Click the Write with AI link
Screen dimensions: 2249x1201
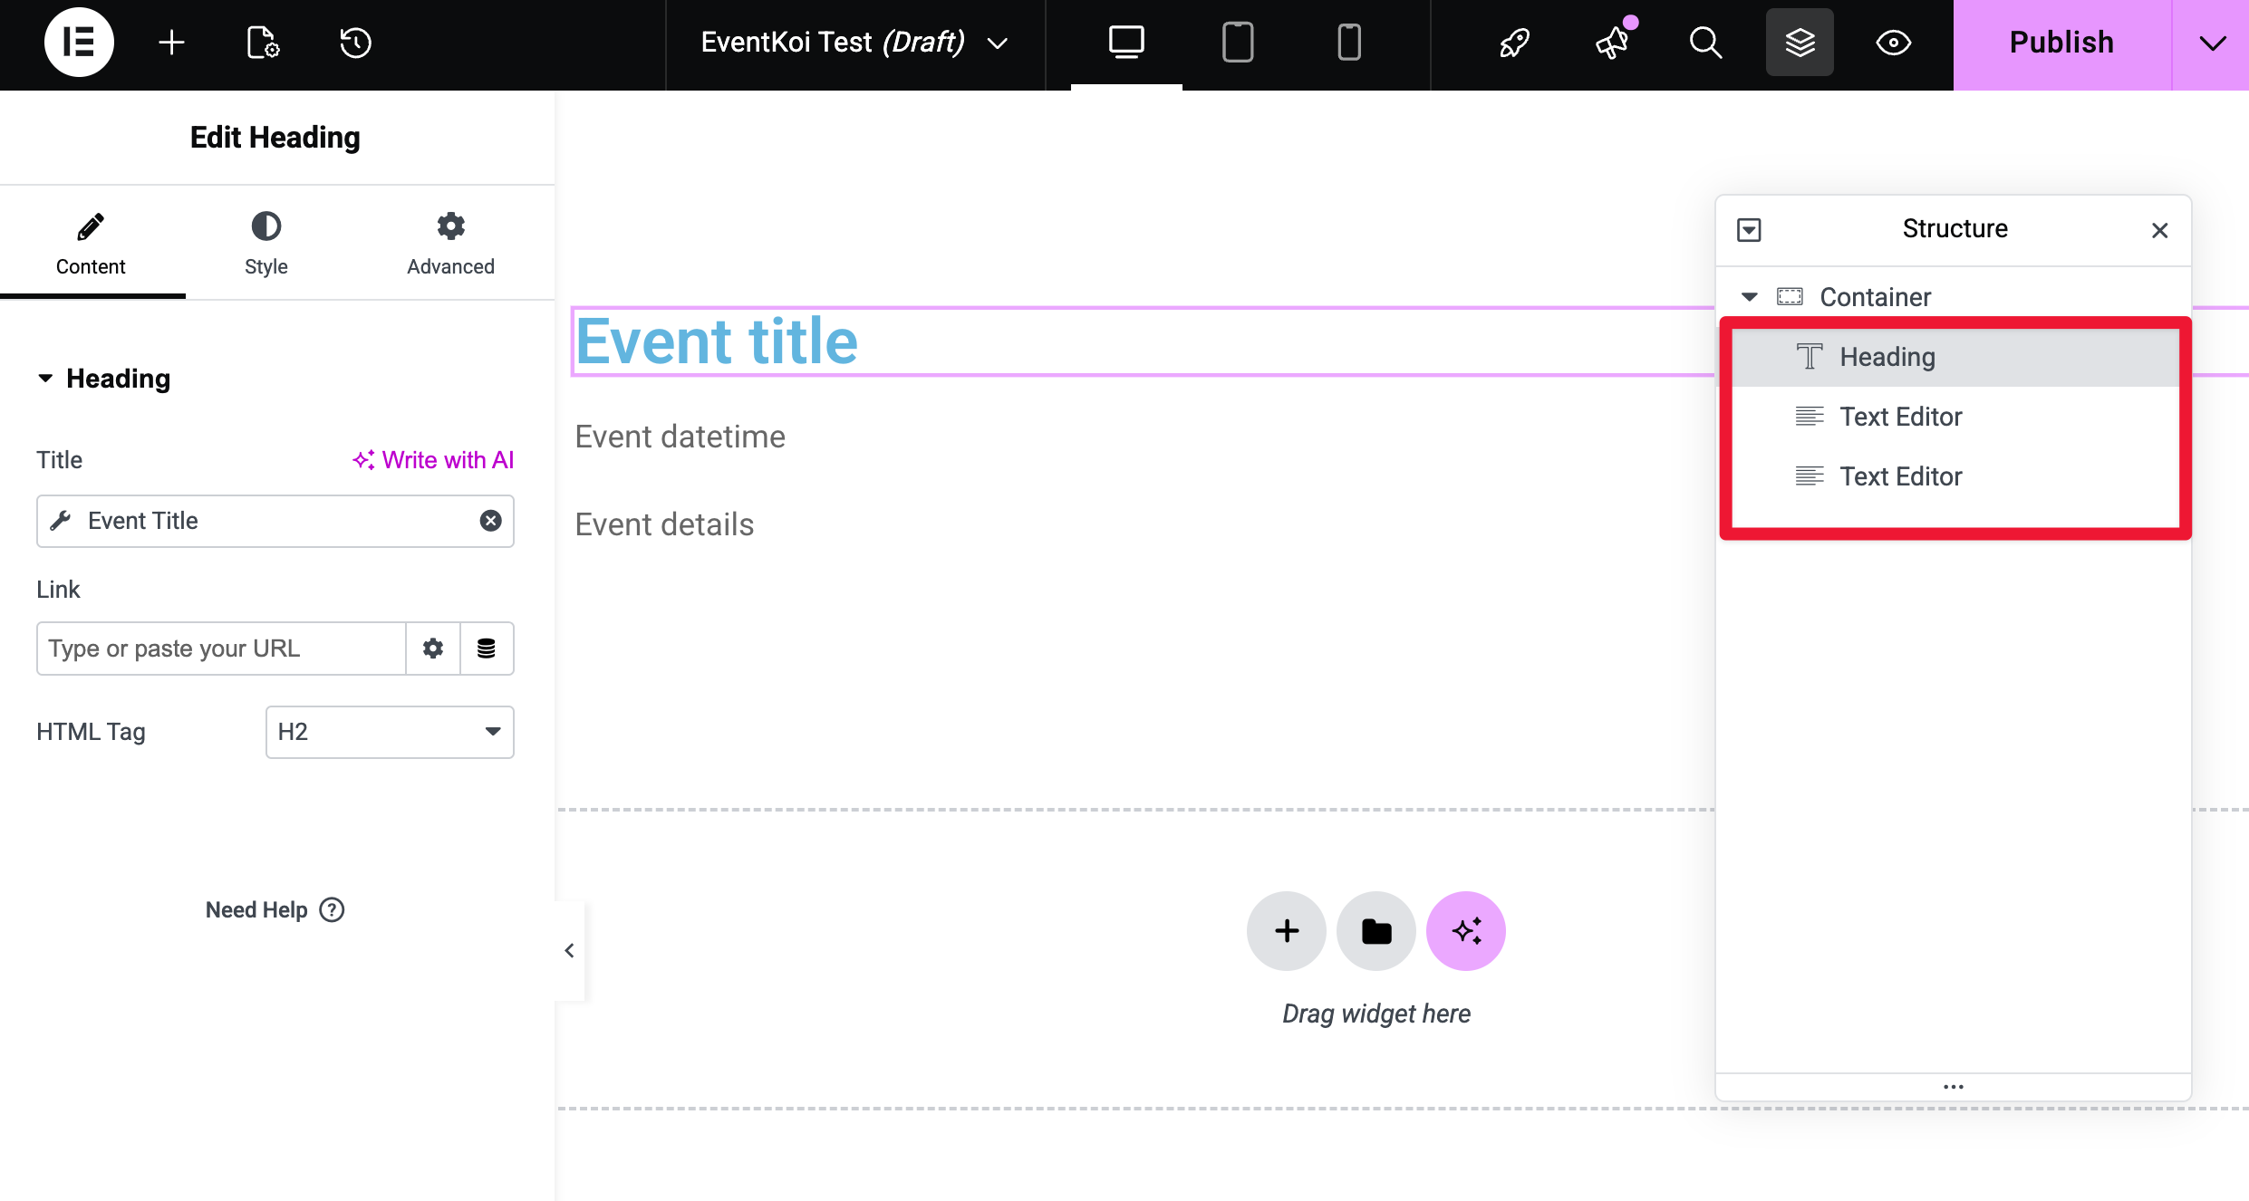[x=434, y=460]
